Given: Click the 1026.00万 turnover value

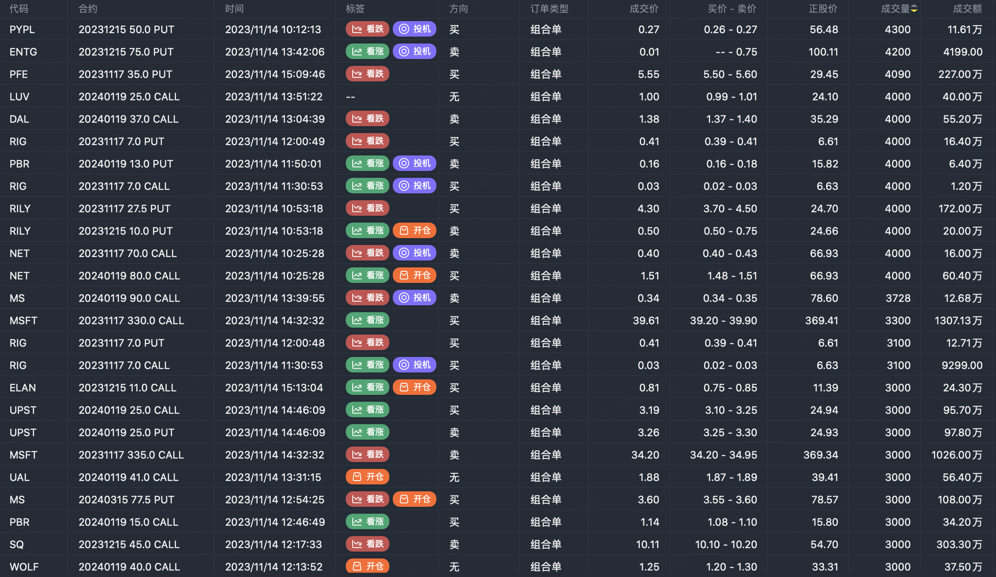Looking at the screenshot, I should (957, 455).
